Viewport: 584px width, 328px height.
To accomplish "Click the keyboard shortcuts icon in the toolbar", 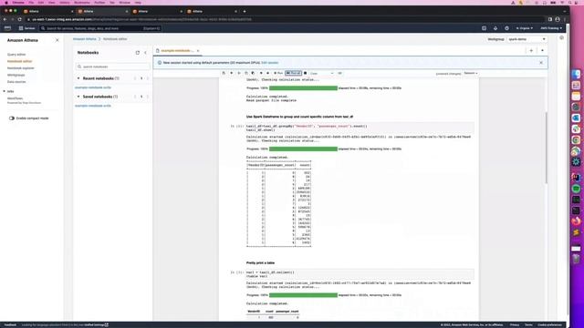I will point(339,73).
